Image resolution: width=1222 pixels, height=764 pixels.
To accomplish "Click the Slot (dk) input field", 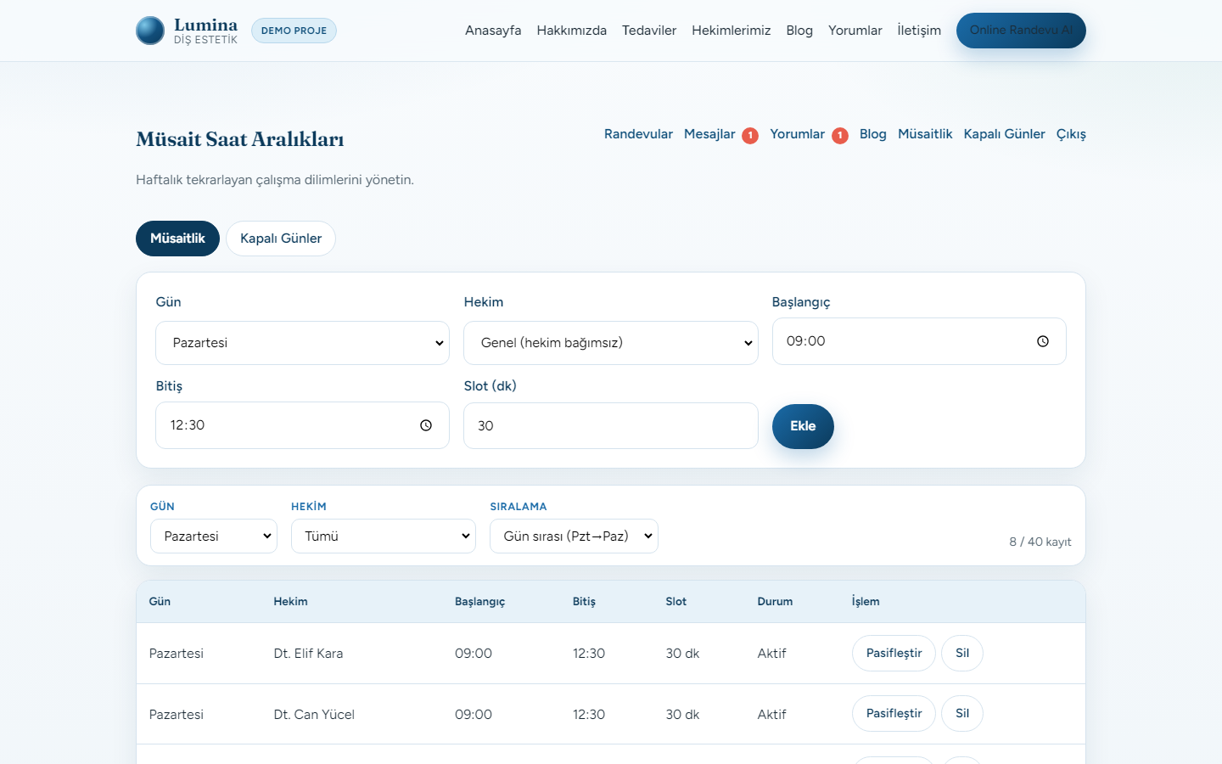I will pos(611,425).
